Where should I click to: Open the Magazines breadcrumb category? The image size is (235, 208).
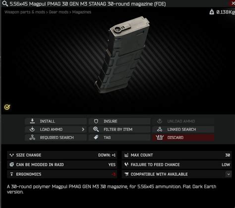82,12
